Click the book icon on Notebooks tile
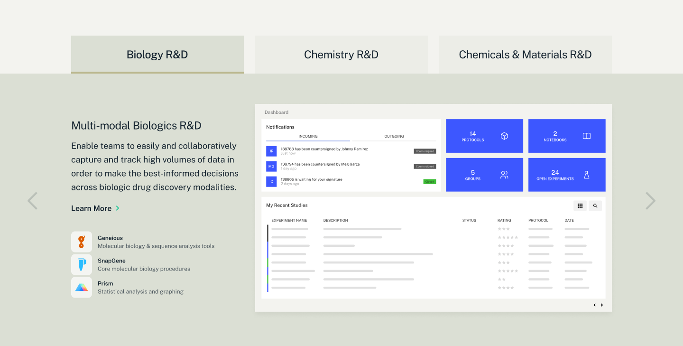This screenshot has height=346, width=683. pyautogui.click(x=587, y=136)
